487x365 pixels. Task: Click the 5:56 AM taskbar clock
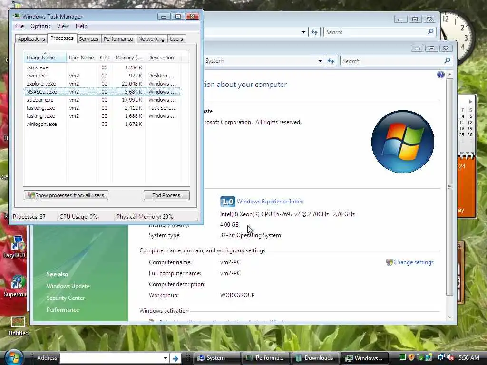pyautogui.click(x=469, y=358)
